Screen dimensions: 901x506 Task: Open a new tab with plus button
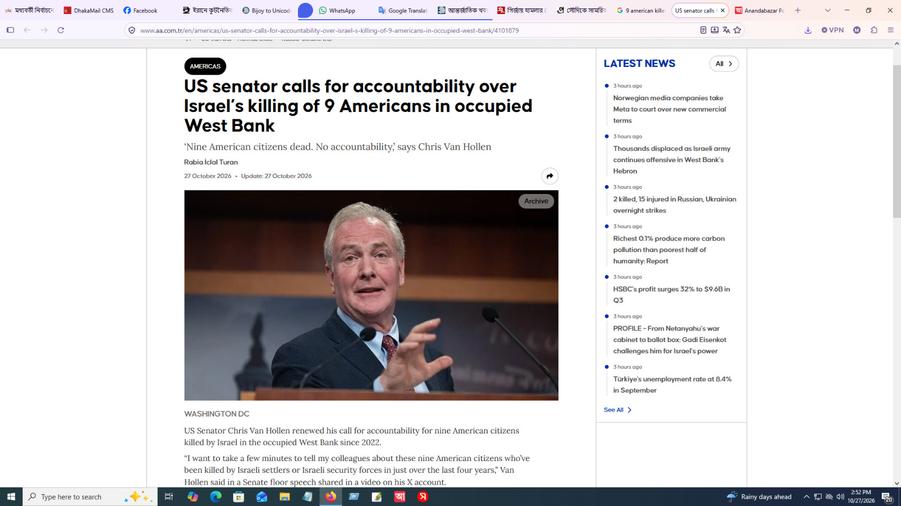797,10
